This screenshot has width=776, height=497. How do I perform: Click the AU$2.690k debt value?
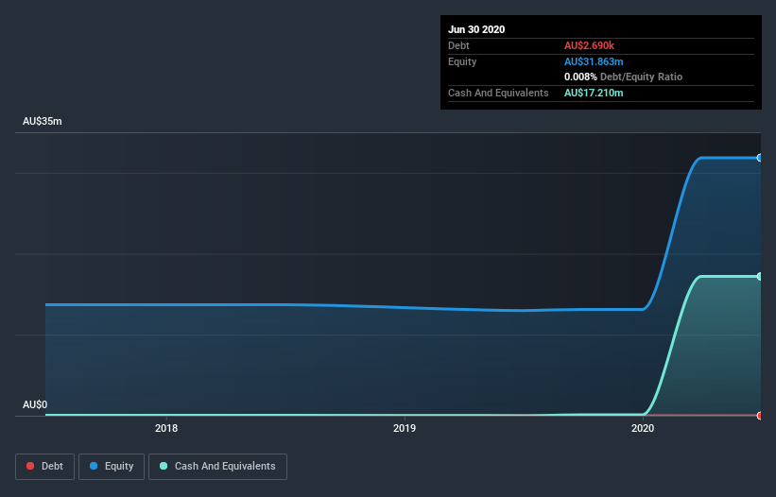[589, 45]
